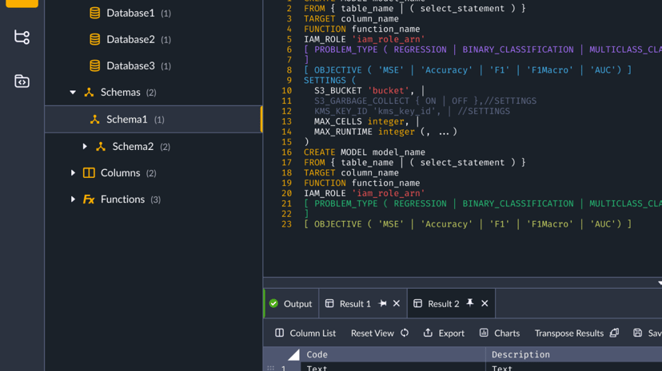The height and width of the screenshot is (371, 662).
Task: Click the Result 1 table icon
Action: [x=329, y=303]
